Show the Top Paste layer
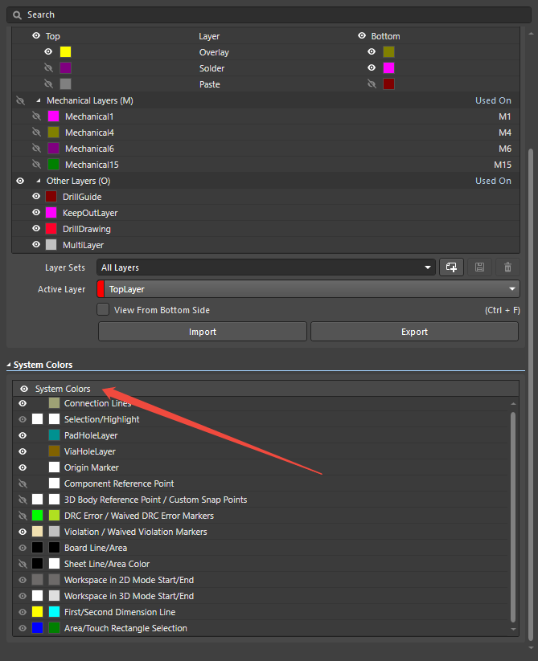538x661 pixels. 48,84
